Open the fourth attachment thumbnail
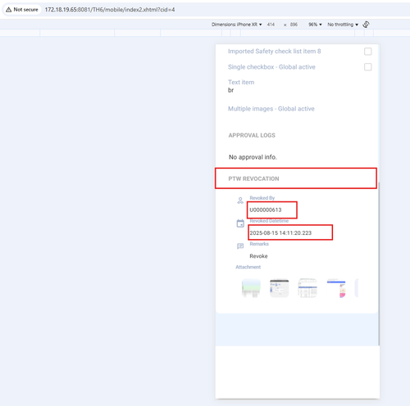 point(336,288)
